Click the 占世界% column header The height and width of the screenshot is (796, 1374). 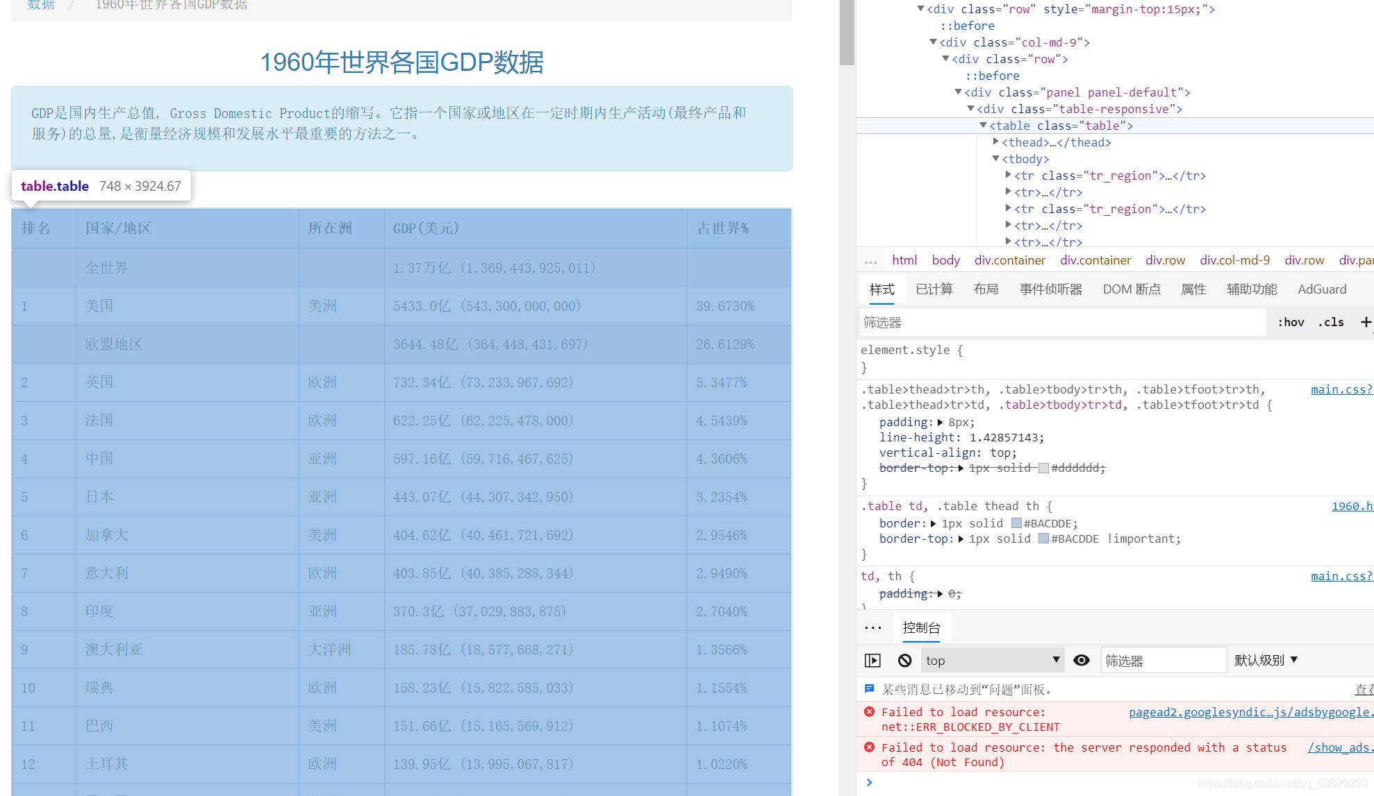click(x=739, y=228)
